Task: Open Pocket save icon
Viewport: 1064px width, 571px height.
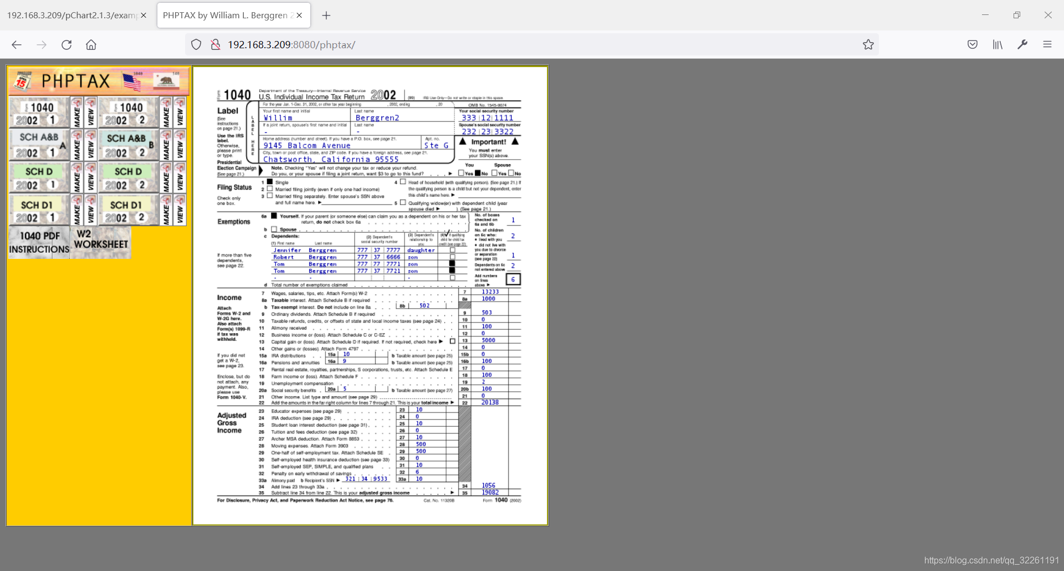Action: point(973,45)
